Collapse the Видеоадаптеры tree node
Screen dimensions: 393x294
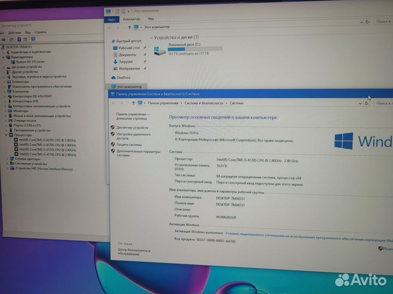[x=4, y=57]
